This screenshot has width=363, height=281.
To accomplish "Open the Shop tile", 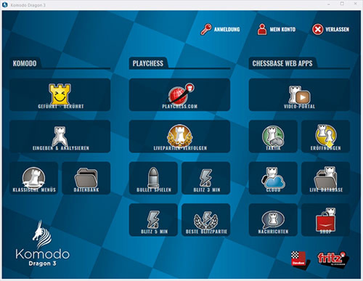I will (x=326, y=220).
